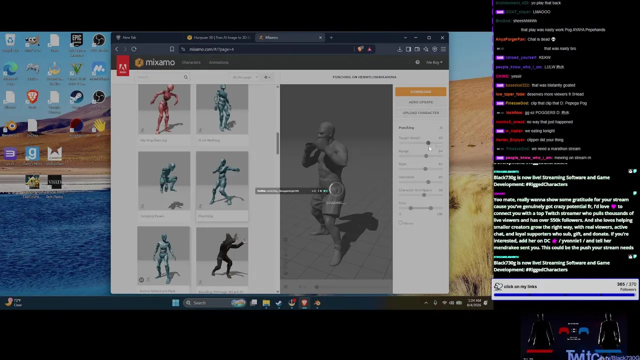This screenshot has height=360, width=640.
Task: Click the Trim slider left handle
Action: [x=410, y=208]
